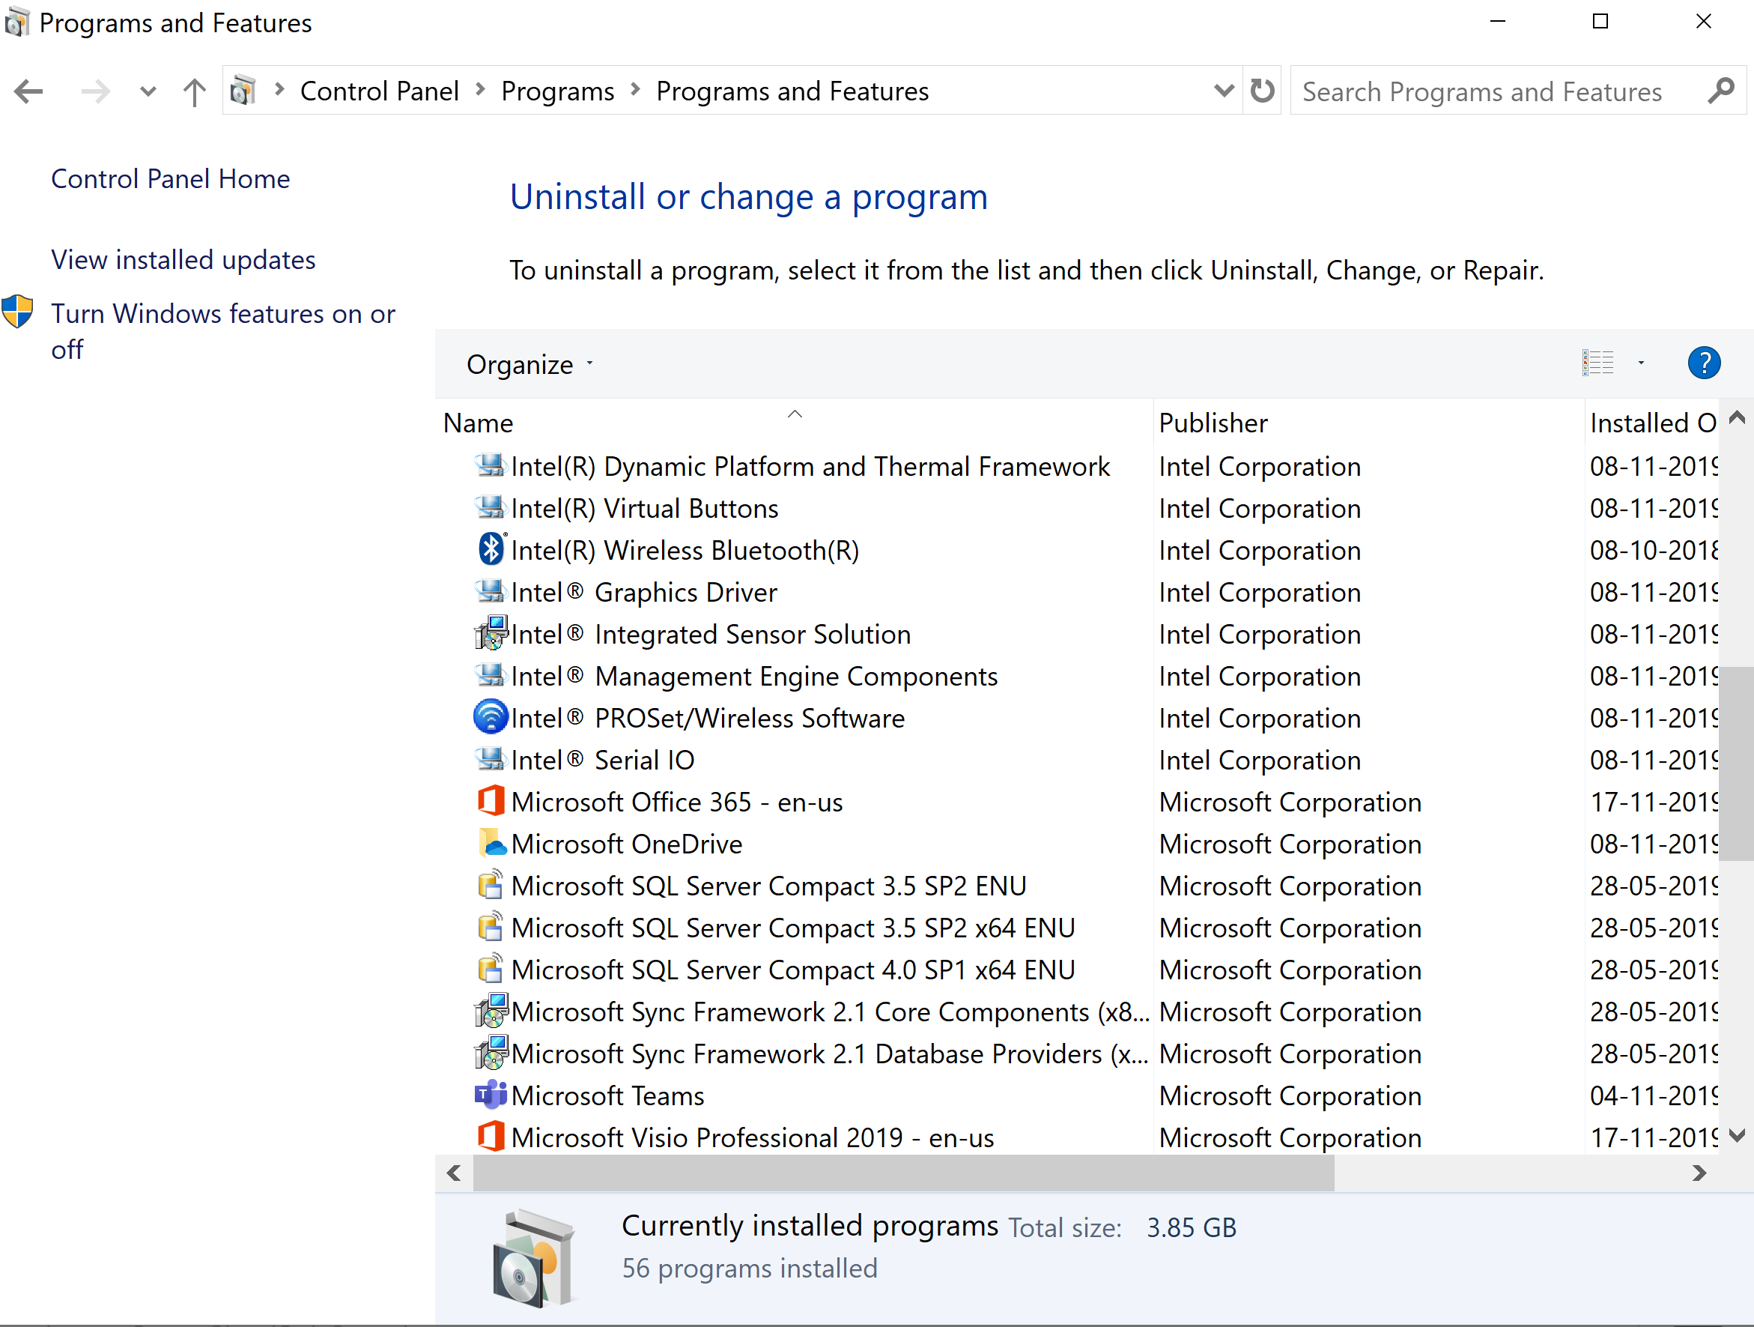Click the horizontal scrollbar right arrow
The image size is (1754, 1327).
coord(1698,1173)
